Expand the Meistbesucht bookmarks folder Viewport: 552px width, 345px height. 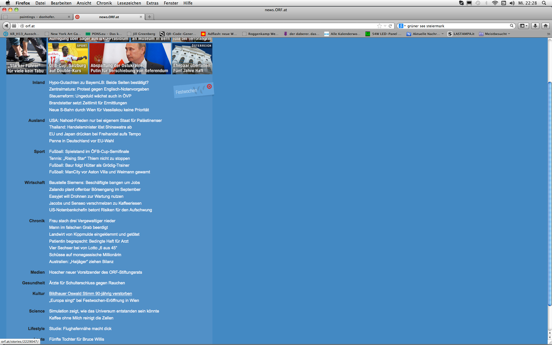pos(494,34)
